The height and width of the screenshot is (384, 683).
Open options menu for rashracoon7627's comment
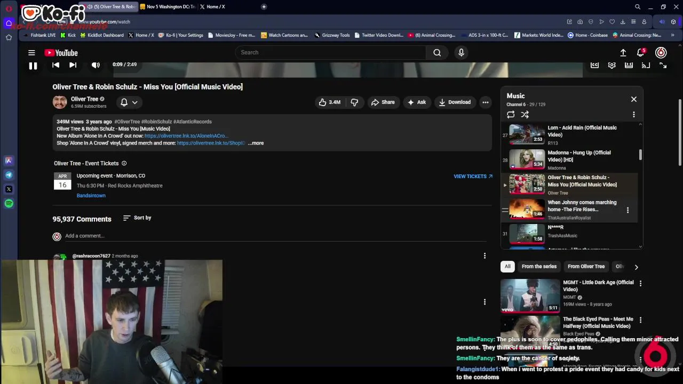pyautogui.click(x=485, y=256)
